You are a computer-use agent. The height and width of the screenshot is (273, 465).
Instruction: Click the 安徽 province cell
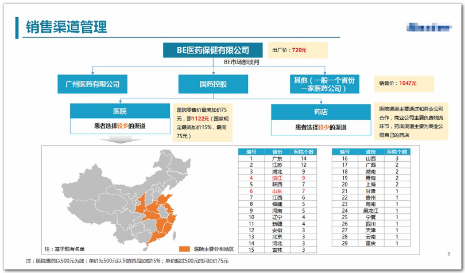coord(277,231)
